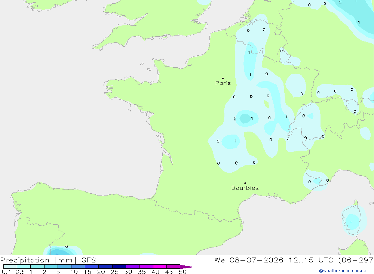Screen dimensions: 374x274
Task: Click the value 2 near top-right corner
Action: tap(340, 2)
